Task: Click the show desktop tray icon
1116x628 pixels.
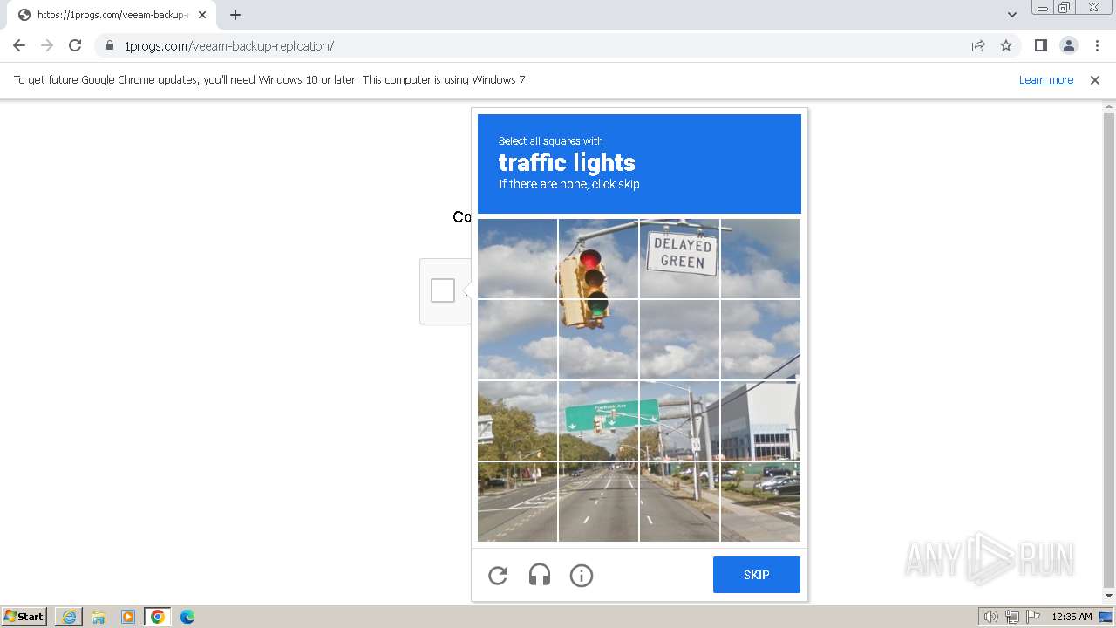Action: click(1106, 617)
